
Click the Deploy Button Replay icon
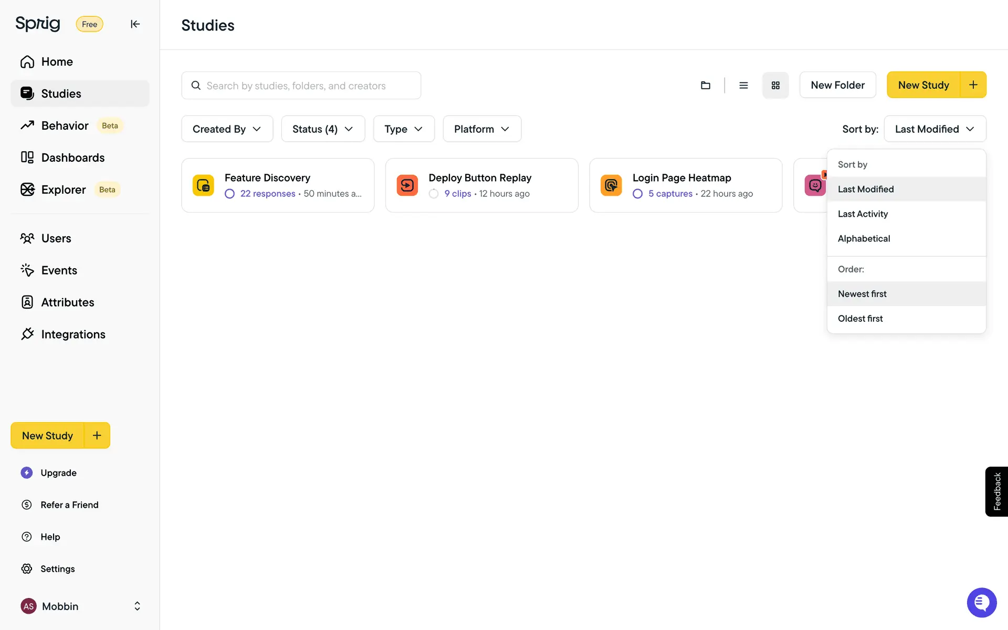(x=407, y=185)
